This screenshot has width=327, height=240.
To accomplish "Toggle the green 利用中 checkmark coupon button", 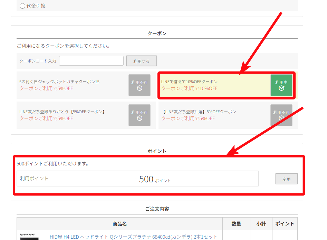I will click(281, 85).
